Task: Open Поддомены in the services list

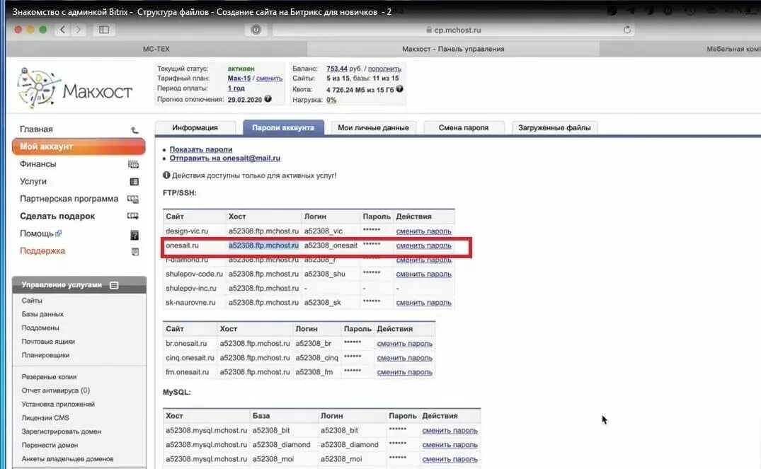Action: tap(40, 328)
